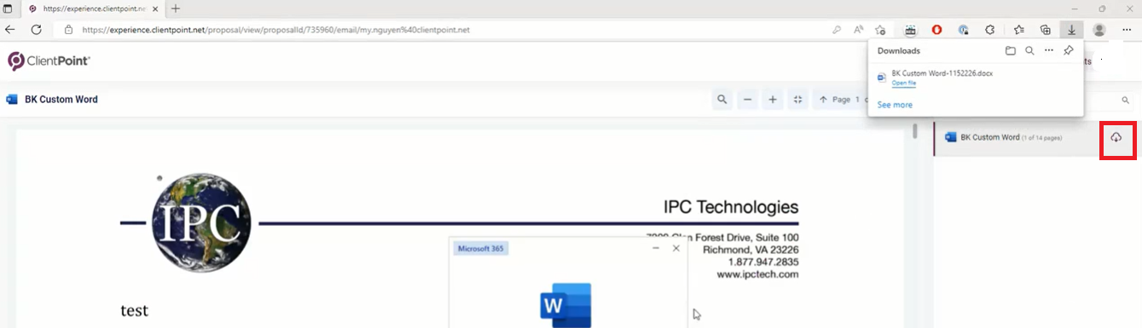Pin the Downloads popup

[1068, 51]
